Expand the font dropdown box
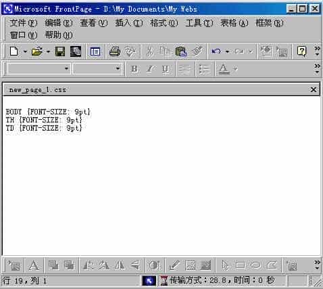This screenshot has height=289, width=323. (x=97, y=68)
